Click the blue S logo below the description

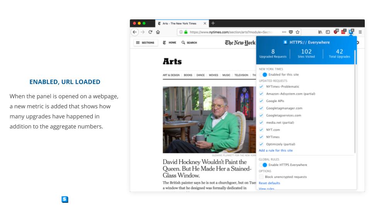65,200
